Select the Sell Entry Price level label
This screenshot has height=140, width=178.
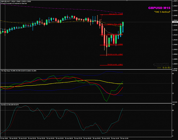point(115,24)
